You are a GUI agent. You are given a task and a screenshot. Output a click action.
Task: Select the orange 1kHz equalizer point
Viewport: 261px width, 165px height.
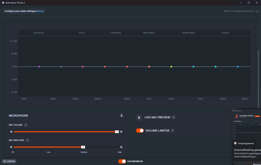pos(149,67)
